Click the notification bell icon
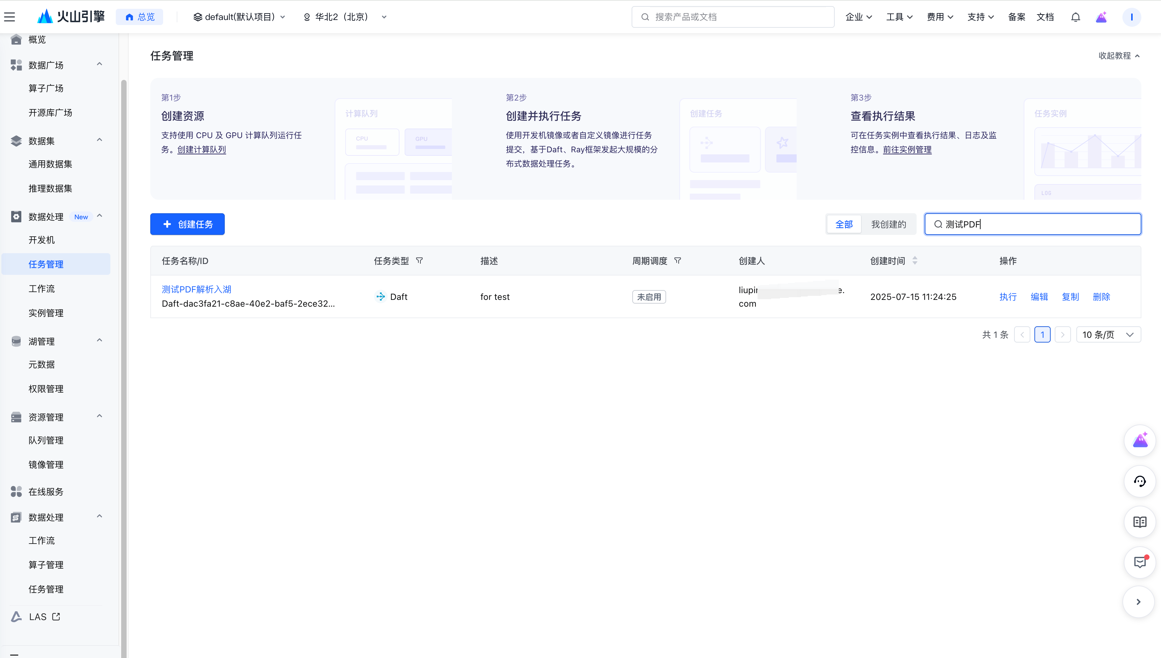Image resolution: width=1161 pixels, height=658 pixels. tap(1076, 17)
